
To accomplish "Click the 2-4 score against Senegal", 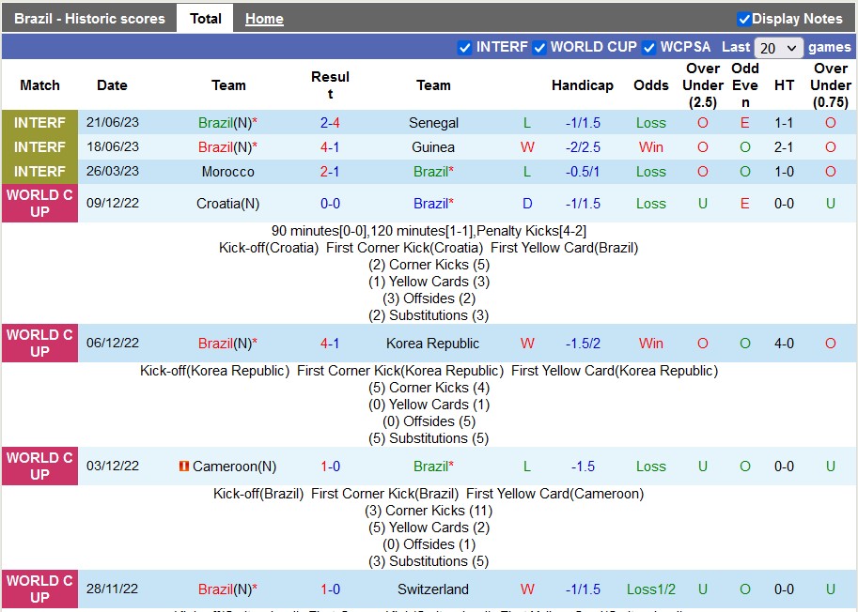I will pos(330,123).
